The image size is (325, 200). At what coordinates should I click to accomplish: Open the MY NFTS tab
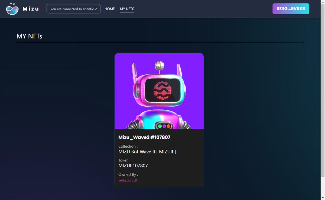coord(127,9)
